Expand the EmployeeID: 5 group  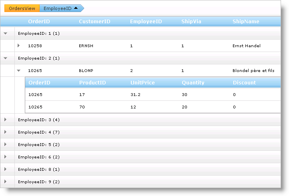[6, 144]
